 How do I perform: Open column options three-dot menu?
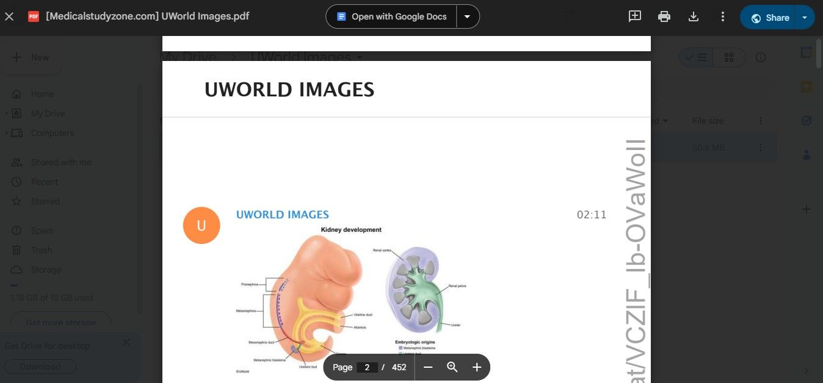[760, 121]
